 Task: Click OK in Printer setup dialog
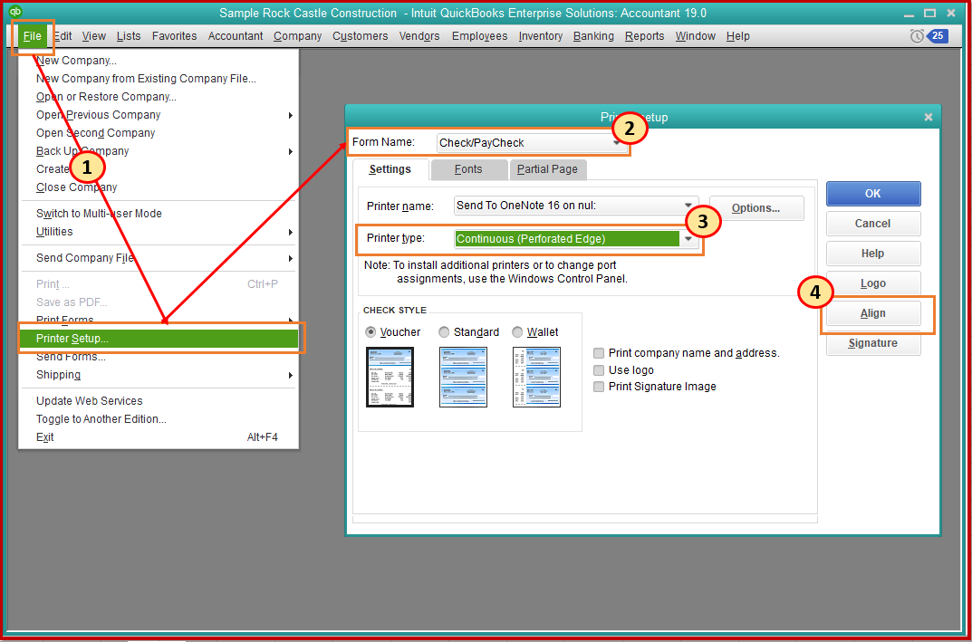(x=873, y=194)
